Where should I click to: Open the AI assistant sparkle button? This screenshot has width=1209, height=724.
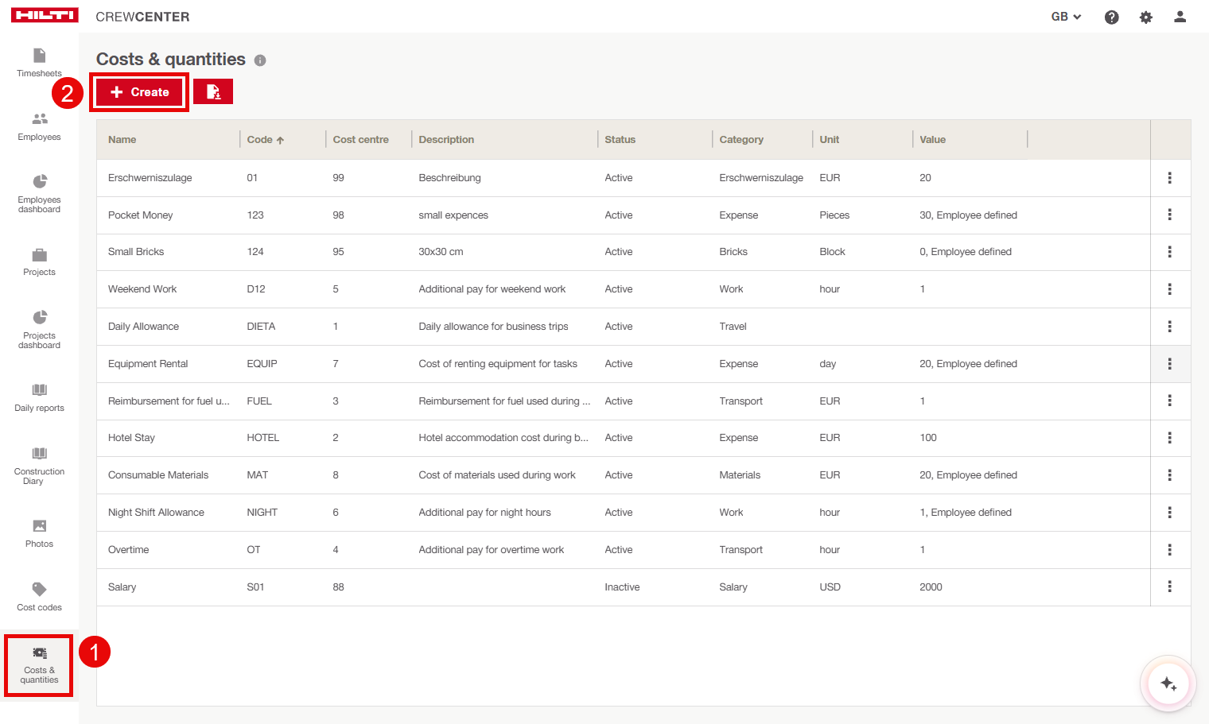click(1168, 683)
